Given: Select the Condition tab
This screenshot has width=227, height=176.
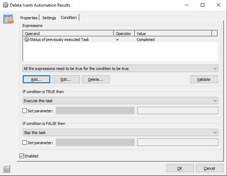Looking at the screenshot, I should (x=68, y=17).
